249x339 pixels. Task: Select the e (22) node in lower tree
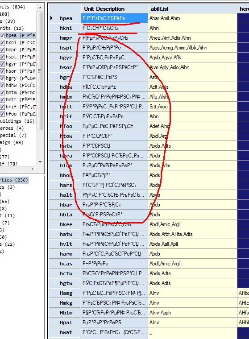7,244
